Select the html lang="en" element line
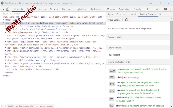 (53, 17)
